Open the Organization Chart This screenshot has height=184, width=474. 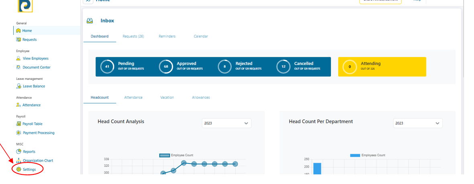(35, 160)
